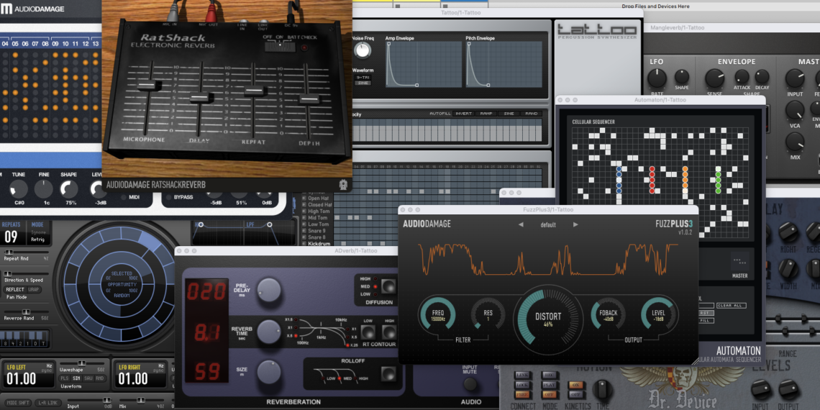The height and width of the screenshot is (410, 820).
Task: Click the Noise Freq knob in Tattoo
Action: [363, 50]
